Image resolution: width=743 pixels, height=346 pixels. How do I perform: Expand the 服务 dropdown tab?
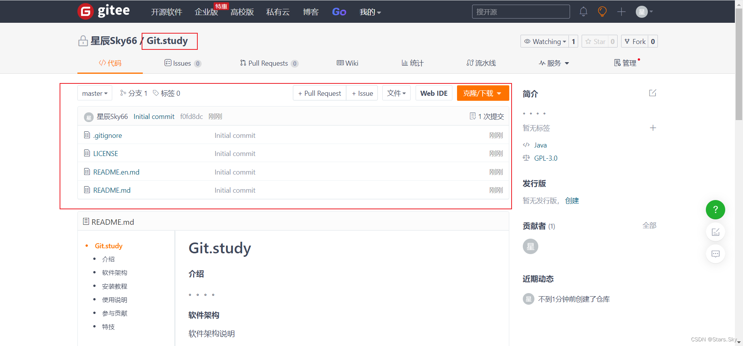pos(554,63)
